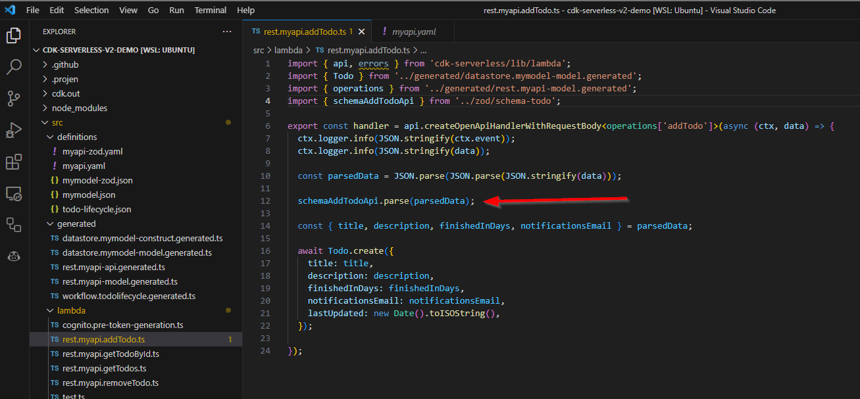Click src in the breadcrumb trail

pos(259,49)
